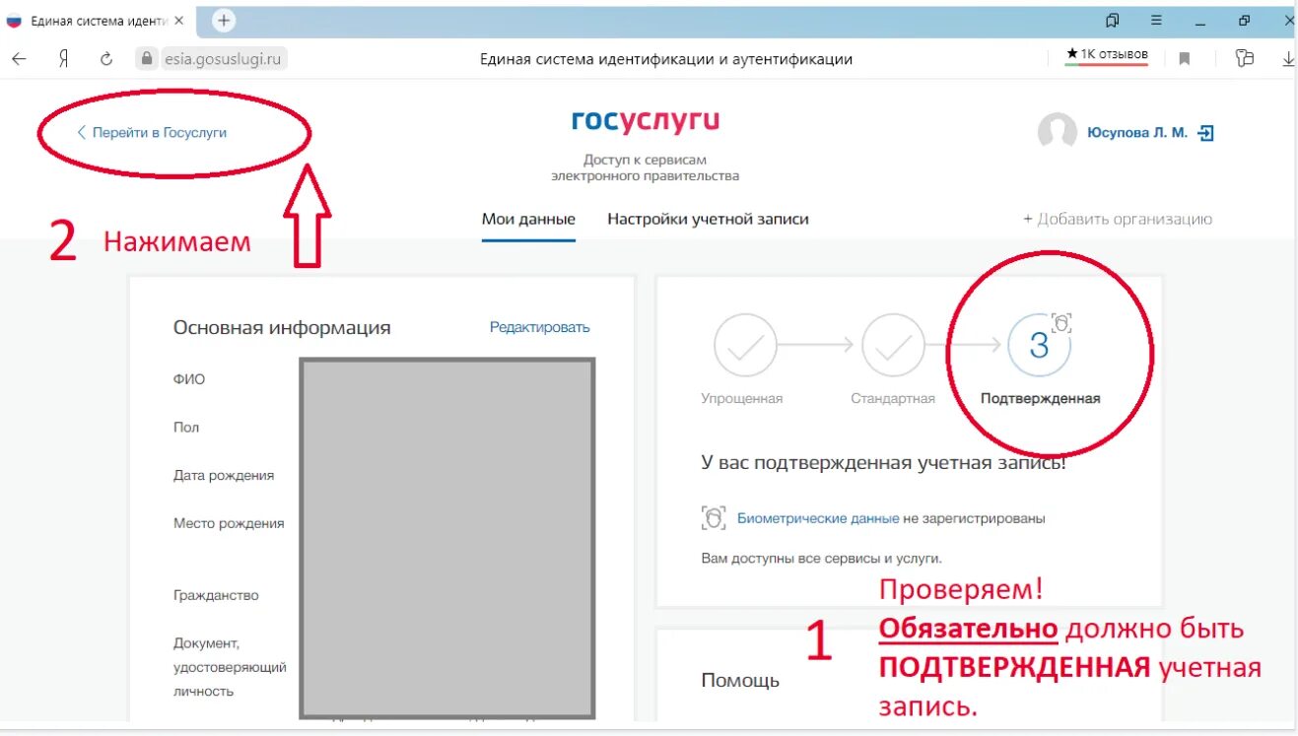Click the ФИО field label

(189, 379)
